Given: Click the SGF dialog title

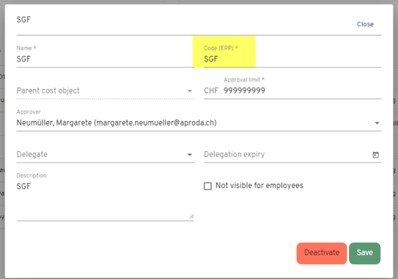Looking at the screenshot, I should point(24,21).
